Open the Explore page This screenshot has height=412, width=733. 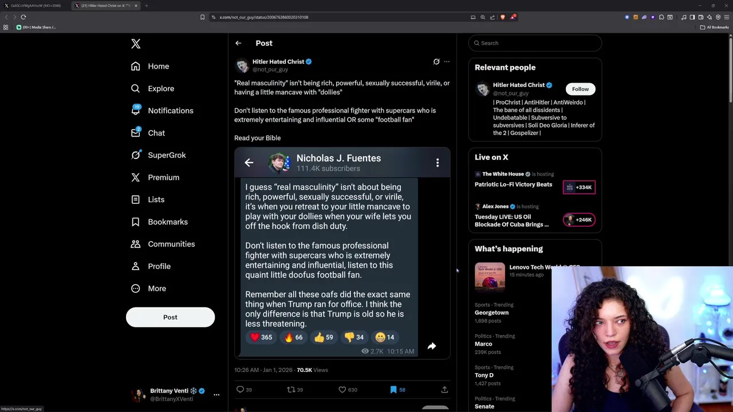click(152, 89)
